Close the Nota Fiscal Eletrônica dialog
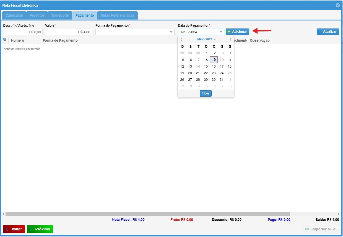The width and height of the screenshot is (343, 237). [x=337, y=5]
